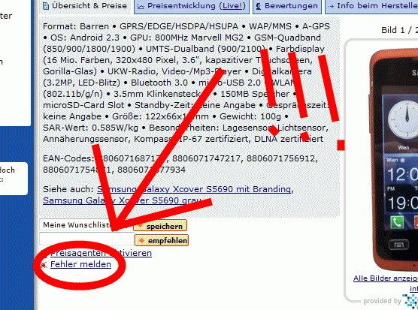Open Samsung Galaxy Xcover S5690 grau link
The height and width of the screenshot is (310, 418).
click(122, 200)
